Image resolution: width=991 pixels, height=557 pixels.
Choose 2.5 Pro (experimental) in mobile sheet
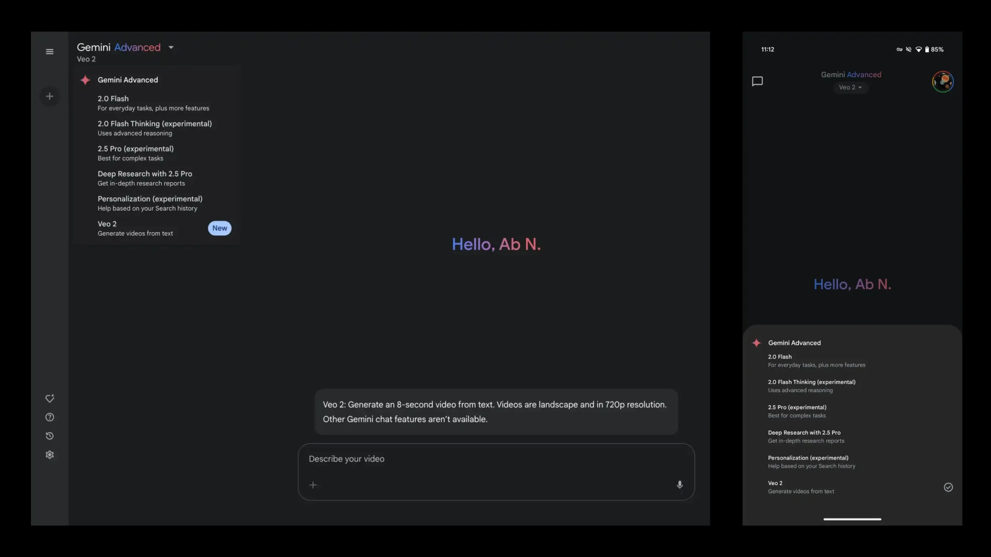pyautogui.click(x=852, y=411)
